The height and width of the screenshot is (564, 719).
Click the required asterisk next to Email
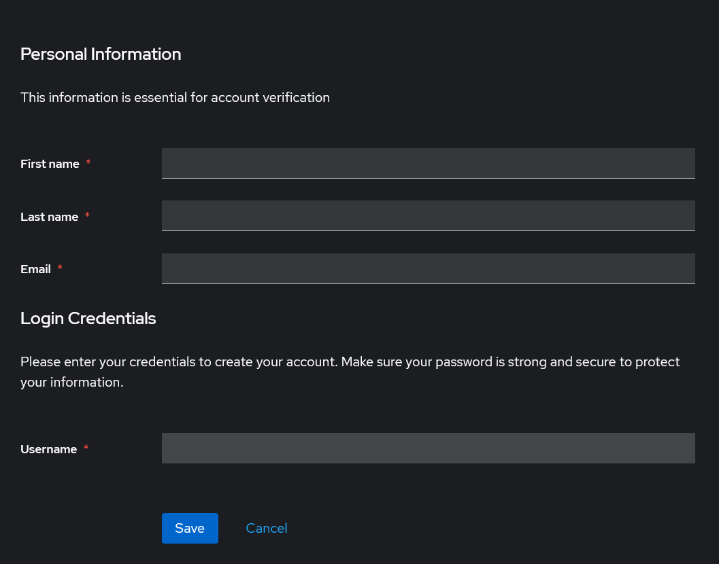point(59,268)
